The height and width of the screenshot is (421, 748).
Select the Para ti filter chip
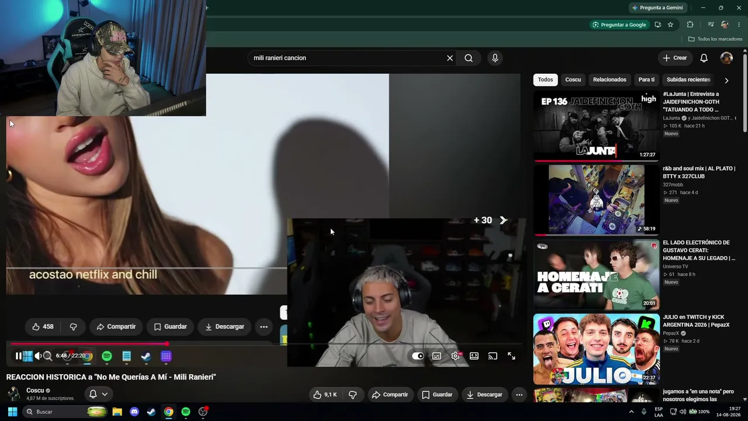click(x=646, y=80)
